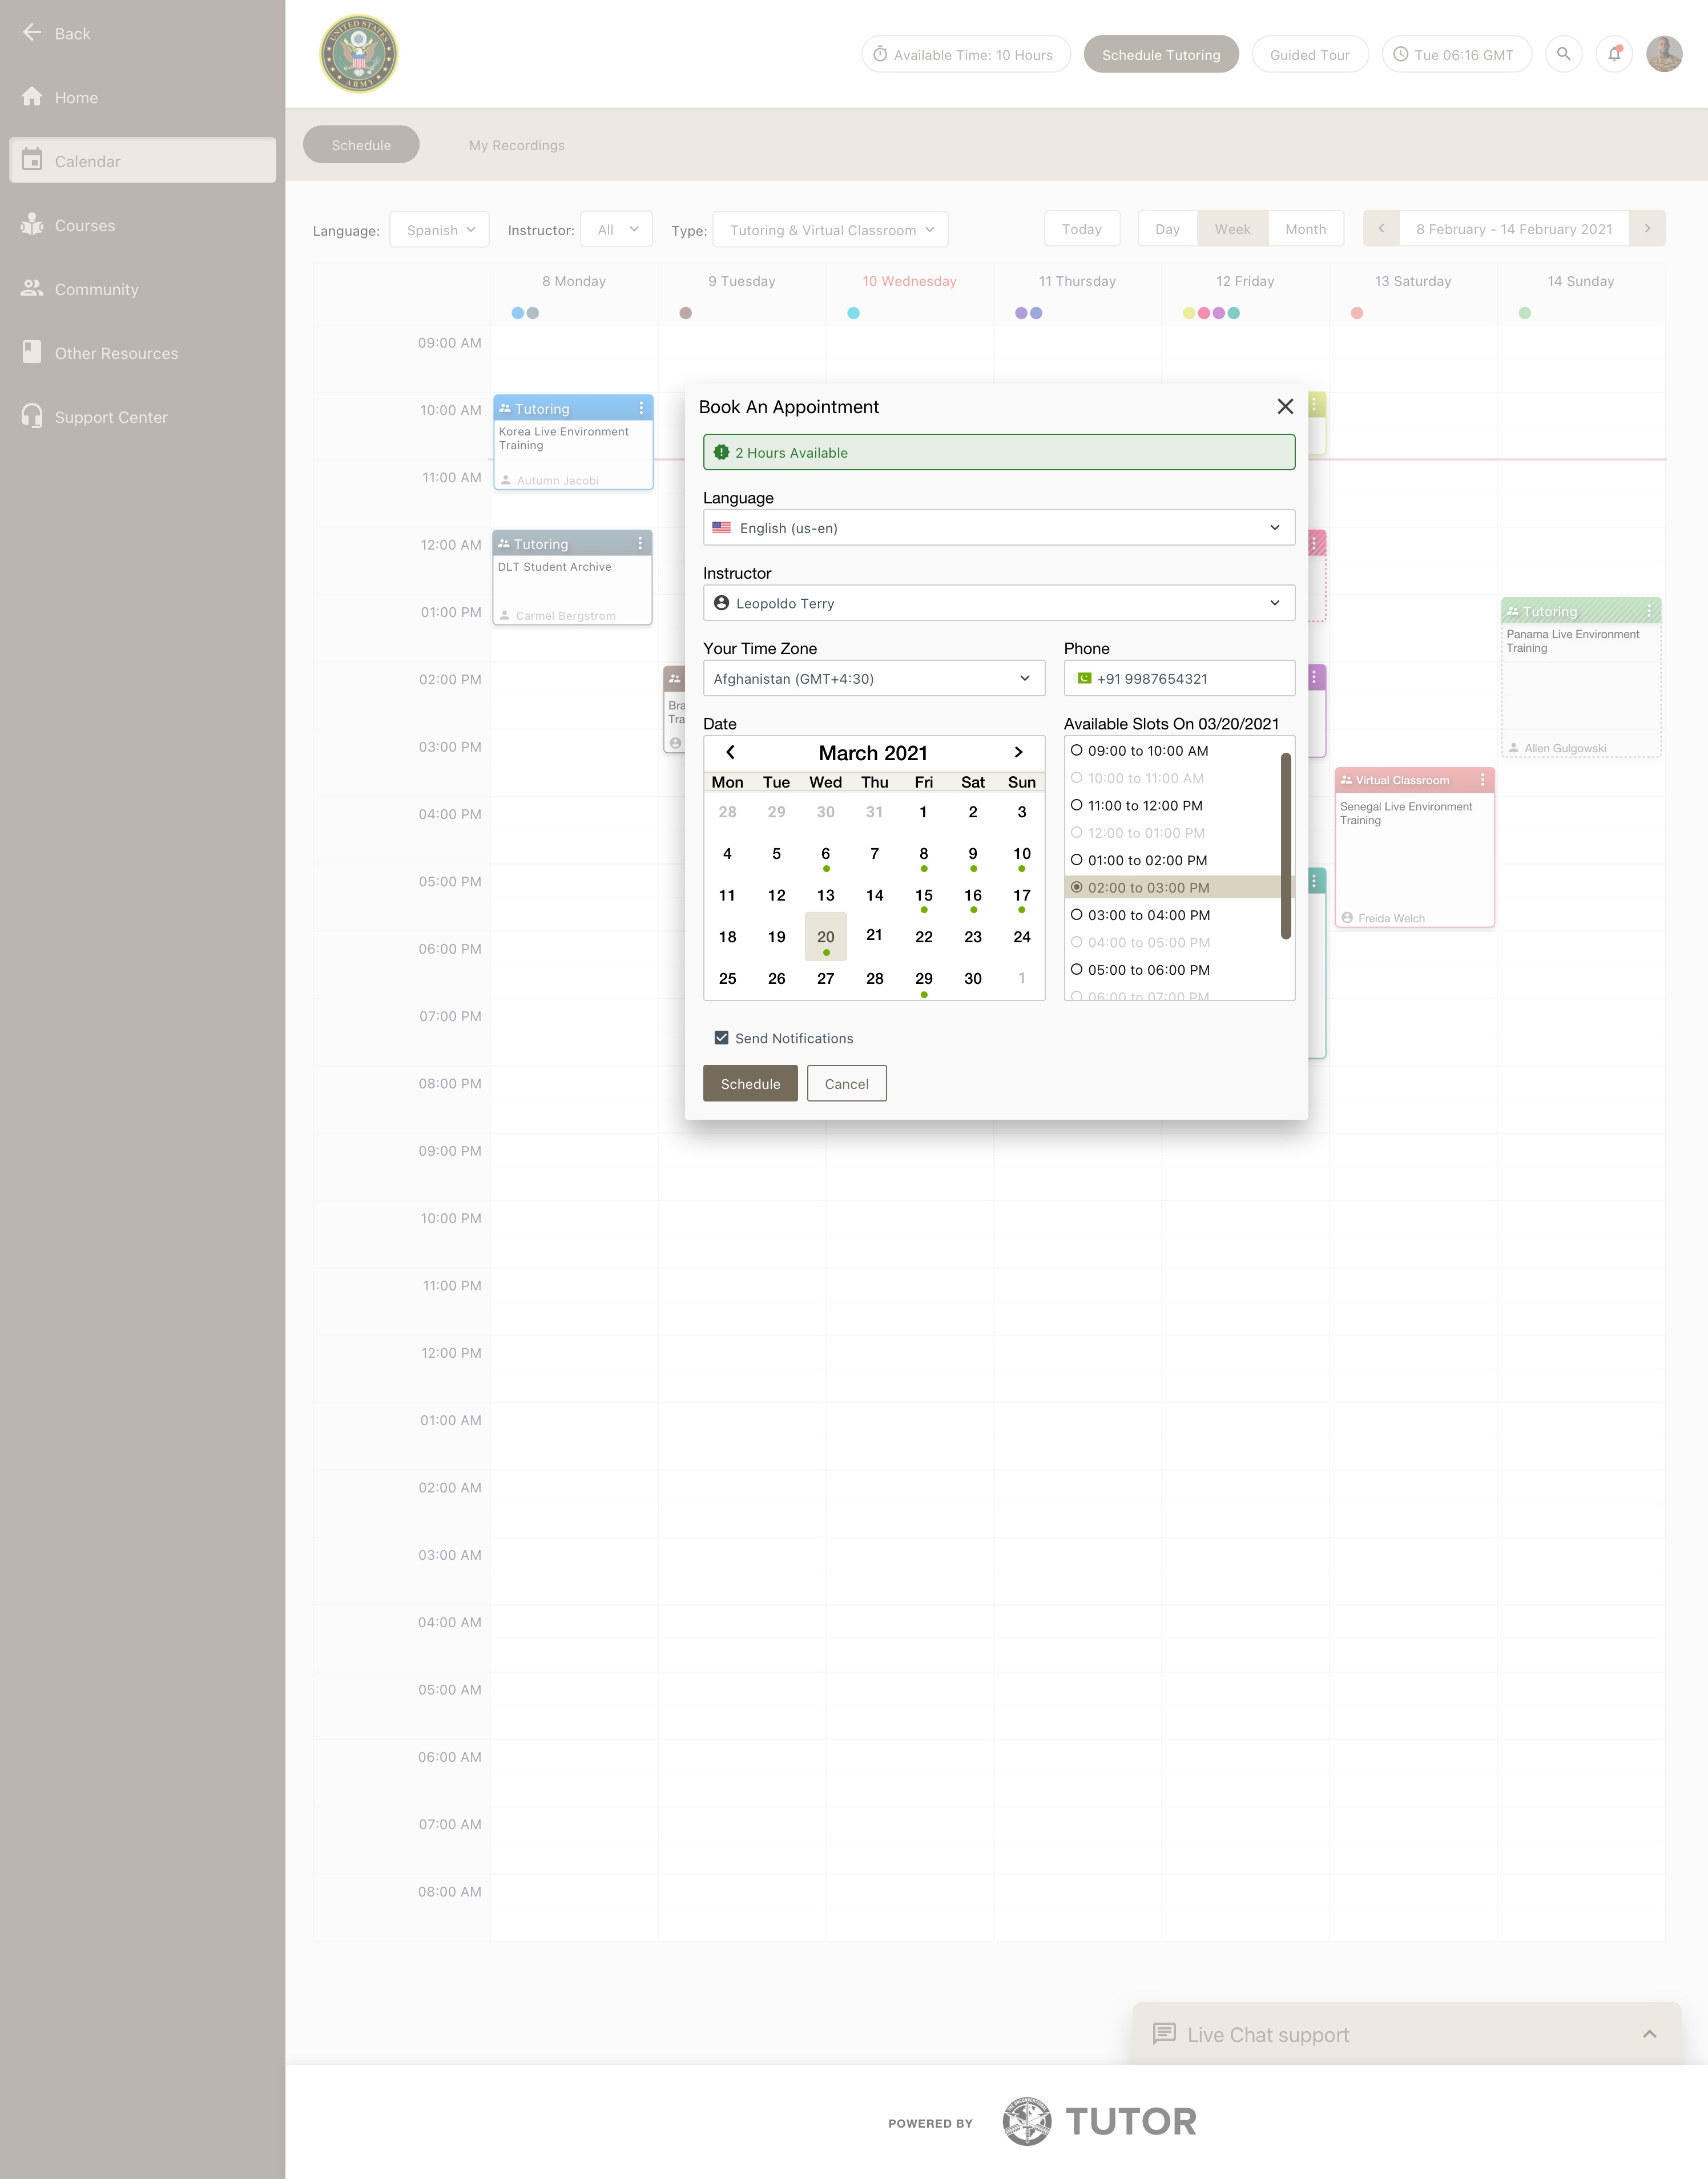Click the clock icon beside Tue 06:16 GMT
The width and height of the screenshot is (1708, 2179).
pos(1401,54)
